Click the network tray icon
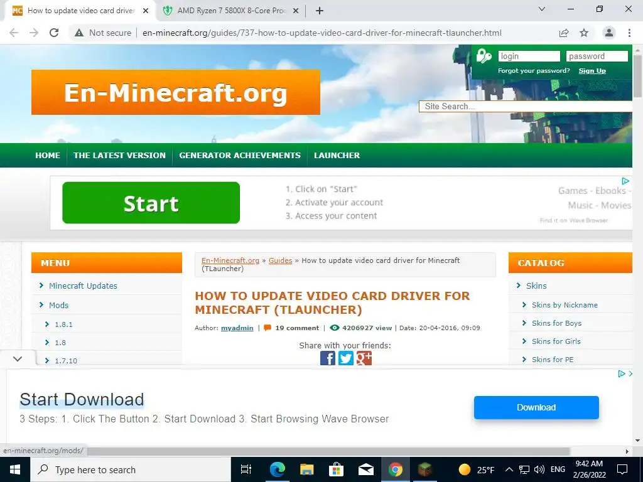The width and height of the screenshot is (643, 482). click(x=524, y=469)
